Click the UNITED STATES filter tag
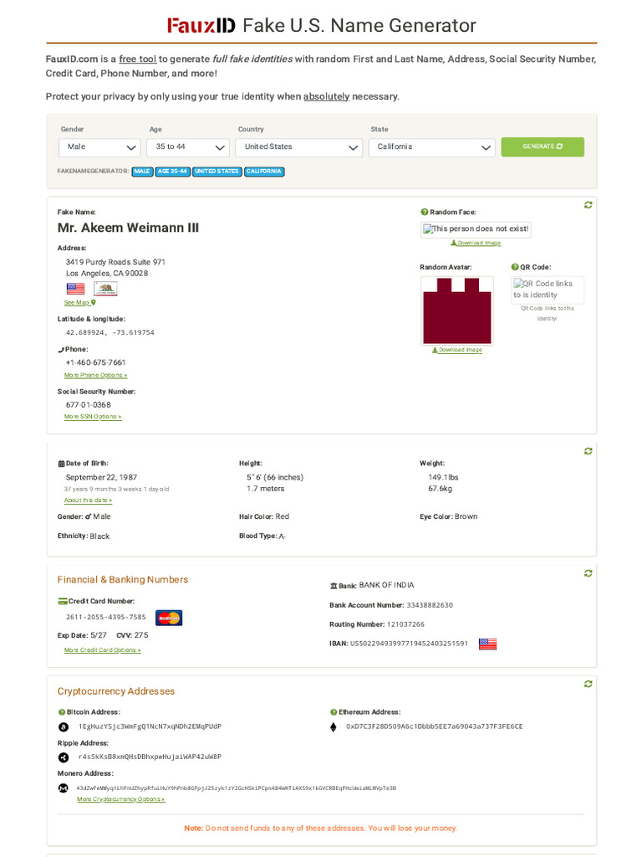This screenshot has width=642, height=857. click(217, 172)
